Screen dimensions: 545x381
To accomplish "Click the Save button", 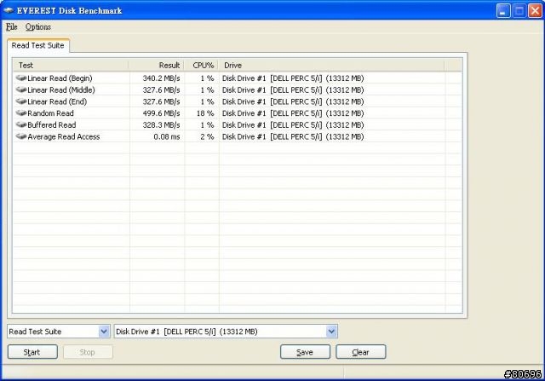I will click(305, 352).
